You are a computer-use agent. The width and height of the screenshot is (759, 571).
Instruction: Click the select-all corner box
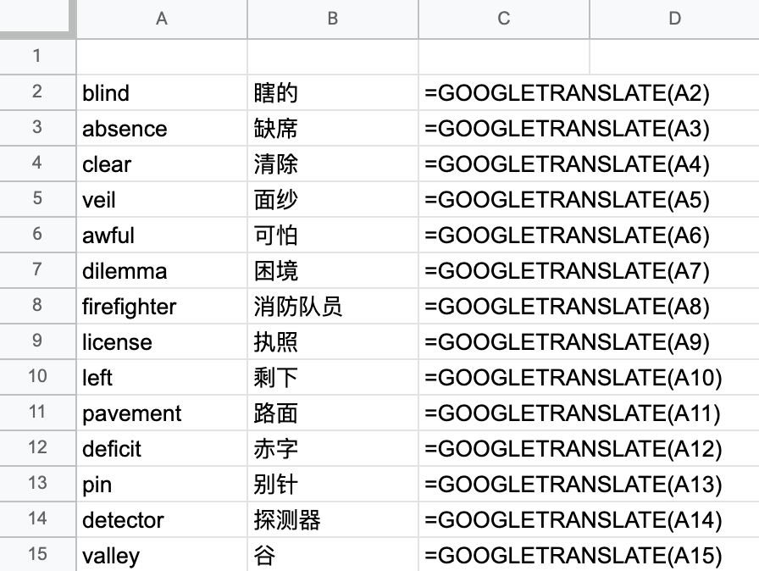[37, 19]
